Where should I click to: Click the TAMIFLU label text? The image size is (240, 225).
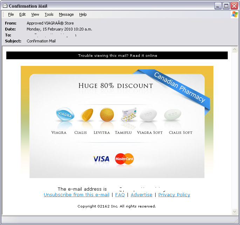coord(123,132)
